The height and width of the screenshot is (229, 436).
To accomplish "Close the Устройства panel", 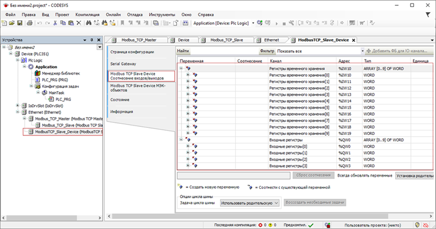I will point(98,40).
